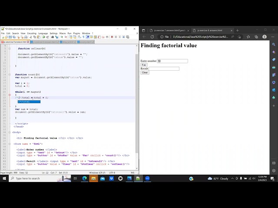Viewport: 278px width, 208px height.
Task: Save the current file via toolbar Save icon
Action: point(10,37)
